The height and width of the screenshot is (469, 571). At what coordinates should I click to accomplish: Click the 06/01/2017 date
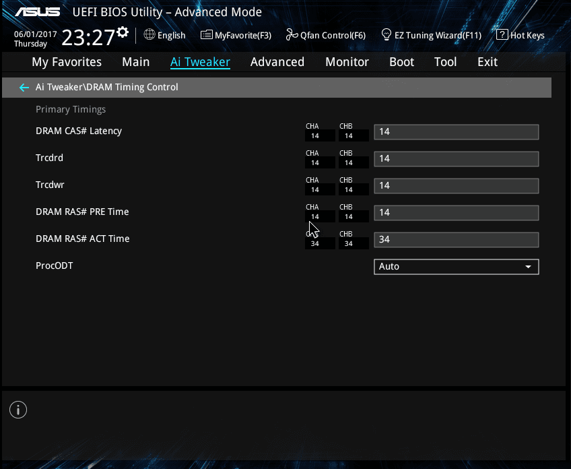click(x=35, y=34)
